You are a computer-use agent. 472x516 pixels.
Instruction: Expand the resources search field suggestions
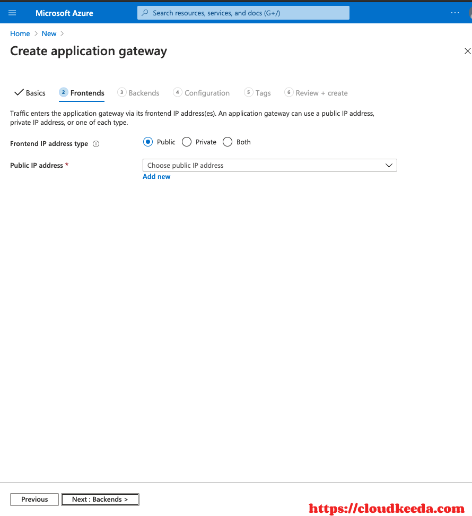pos(243,12)
